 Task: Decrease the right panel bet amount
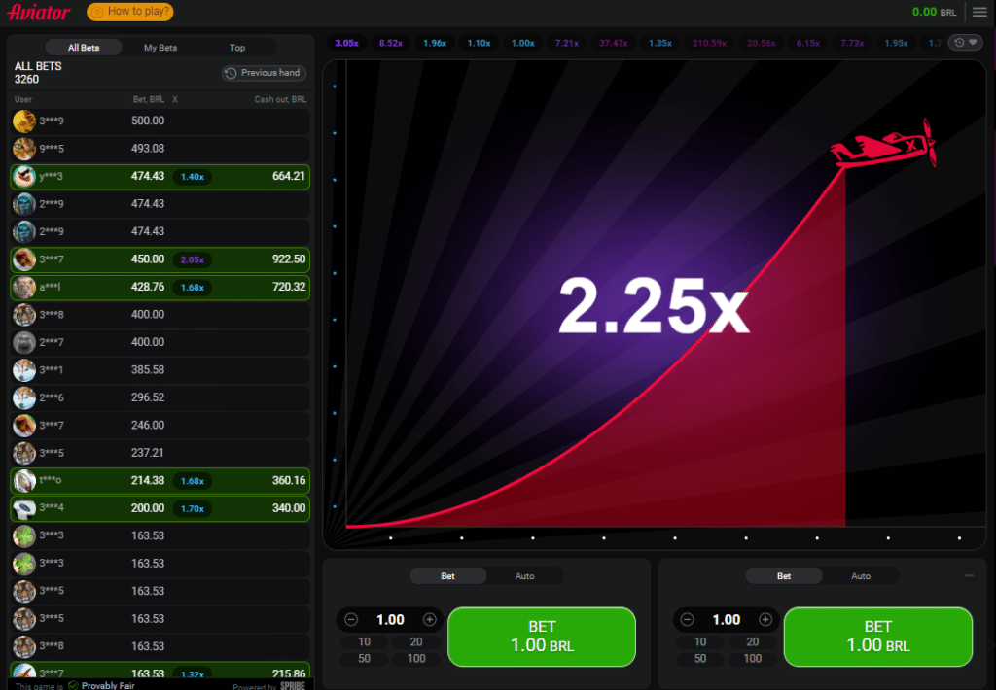point(688,619)
